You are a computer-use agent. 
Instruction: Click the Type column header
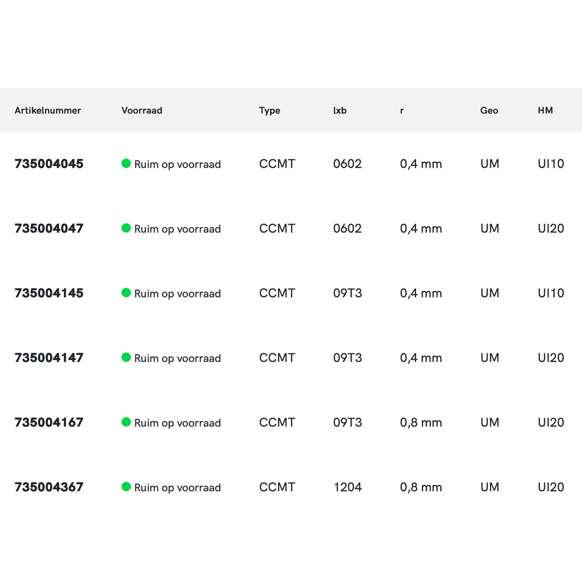(x=269, y=110)
